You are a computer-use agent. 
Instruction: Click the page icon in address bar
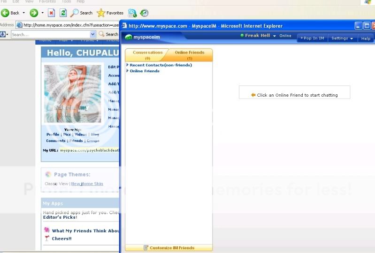click(x=19, y=25)
